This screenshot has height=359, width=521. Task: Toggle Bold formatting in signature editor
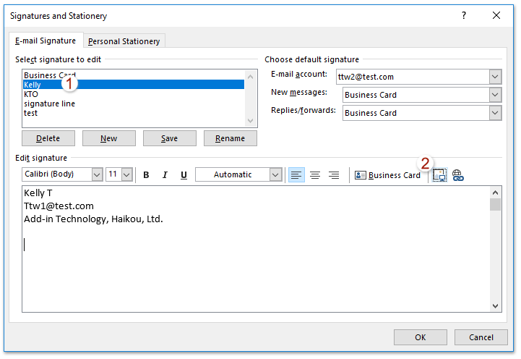[146, 175]
